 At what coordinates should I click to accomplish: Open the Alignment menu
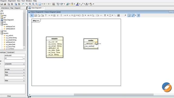12,1
